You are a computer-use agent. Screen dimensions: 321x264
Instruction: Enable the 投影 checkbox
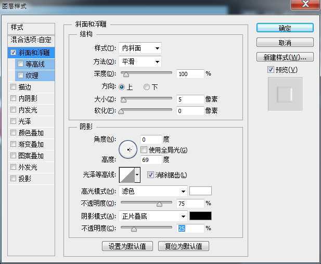tap(14, 179)
